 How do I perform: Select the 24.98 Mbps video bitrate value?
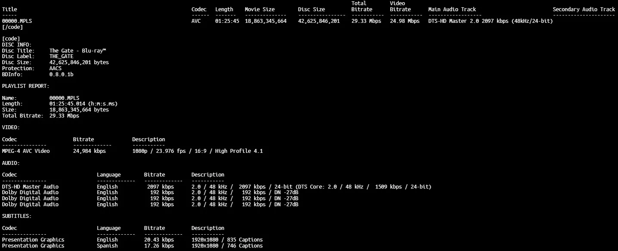pyautogui.click(x=404, y=21)
